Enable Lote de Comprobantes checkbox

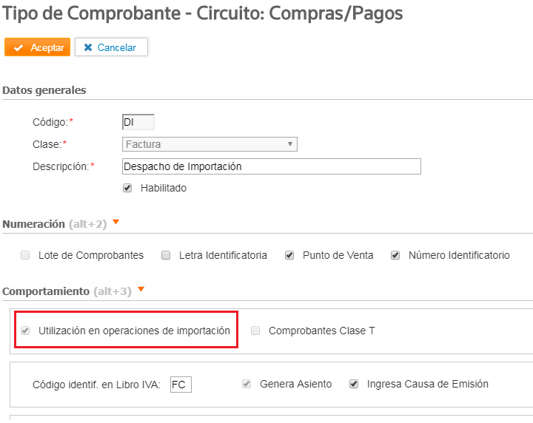coord(25,255)
